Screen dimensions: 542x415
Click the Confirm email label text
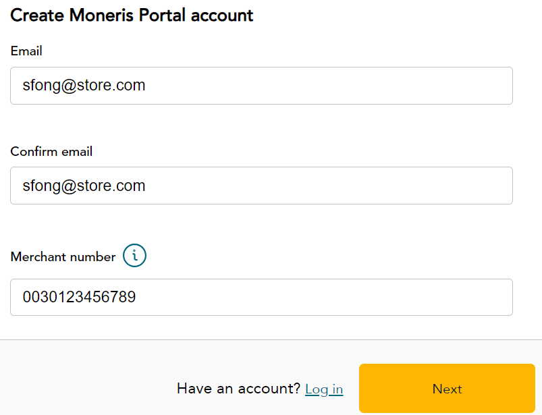(x=51, y=151)
